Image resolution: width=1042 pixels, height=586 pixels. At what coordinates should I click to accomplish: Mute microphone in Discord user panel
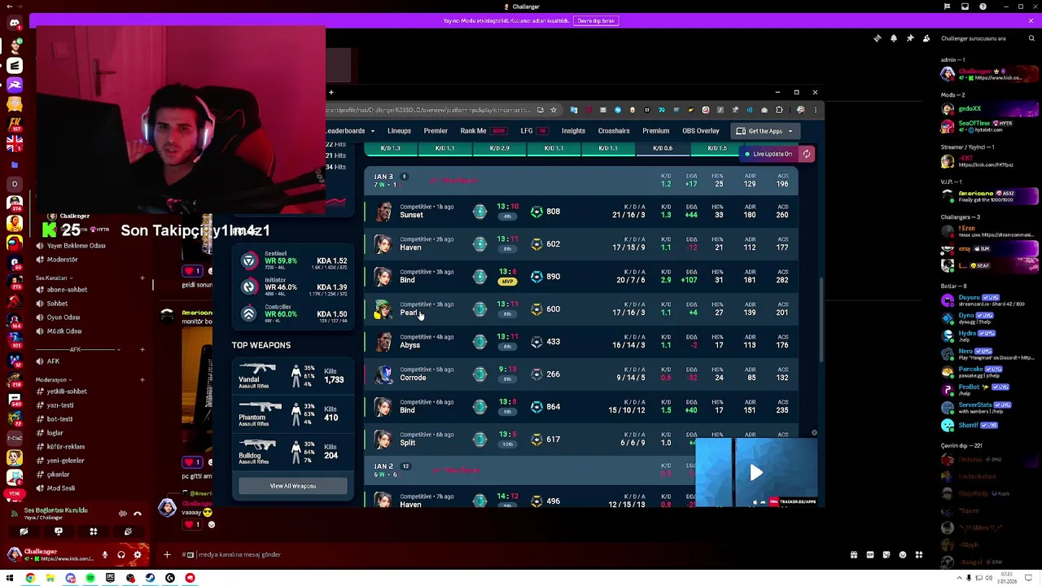[104, 555]
